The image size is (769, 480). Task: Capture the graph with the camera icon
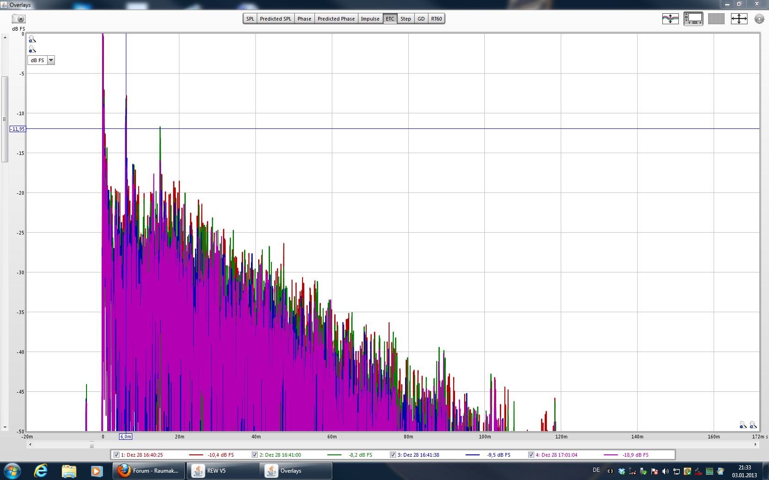(x=19, y=19)
